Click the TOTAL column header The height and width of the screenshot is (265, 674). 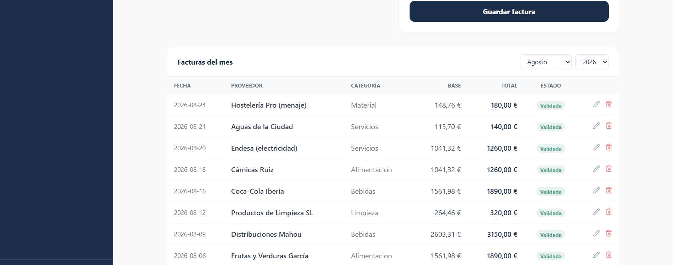tap(509, 86)
